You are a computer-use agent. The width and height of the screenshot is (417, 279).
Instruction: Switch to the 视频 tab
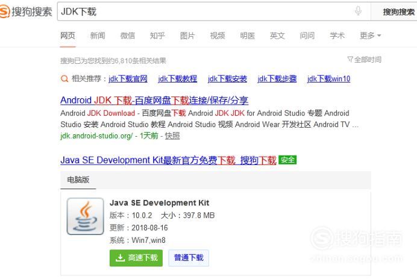(x=218, y=36)
